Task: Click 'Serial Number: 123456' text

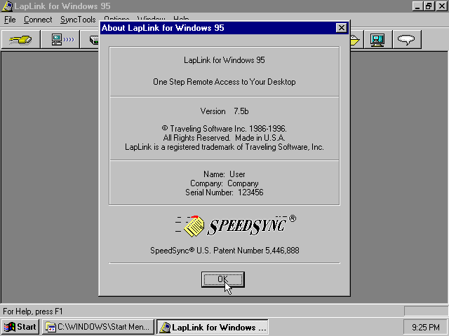Action: [x=224, y=192]
